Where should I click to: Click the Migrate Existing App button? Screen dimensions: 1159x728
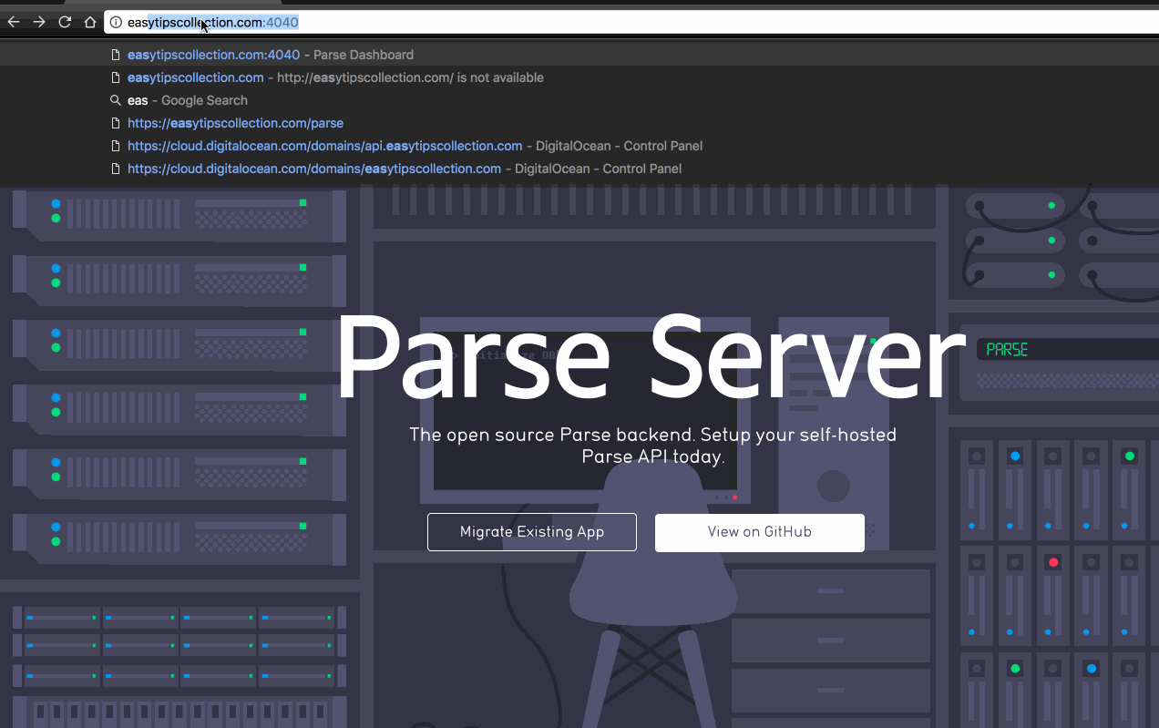click(531, 532)
